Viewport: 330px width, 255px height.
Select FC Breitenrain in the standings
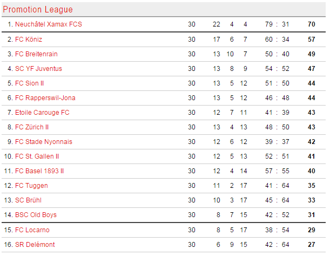[36, 54]
